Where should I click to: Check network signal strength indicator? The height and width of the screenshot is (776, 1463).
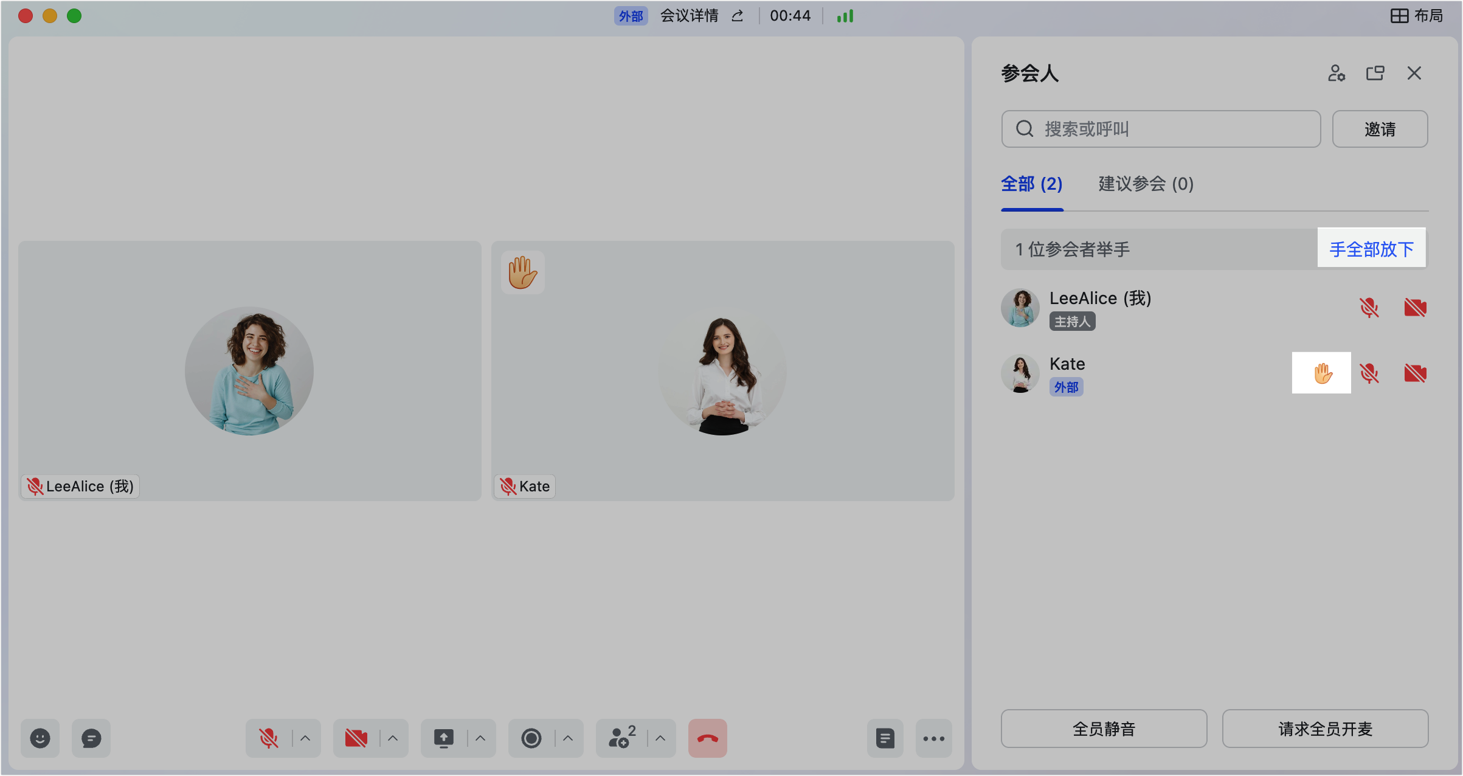tap(845, 16)
